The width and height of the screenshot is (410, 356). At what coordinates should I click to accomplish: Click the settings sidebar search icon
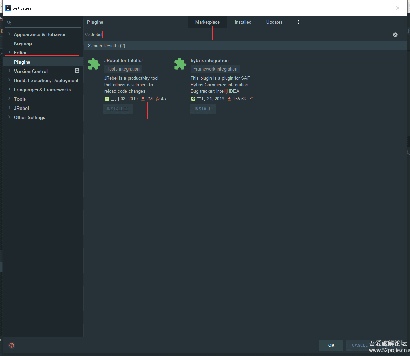[9, 23]
